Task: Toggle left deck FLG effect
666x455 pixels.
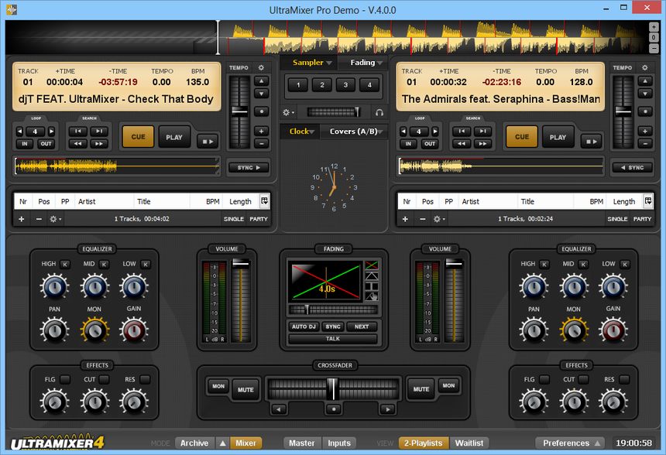Action: click(x=65, y=379)
